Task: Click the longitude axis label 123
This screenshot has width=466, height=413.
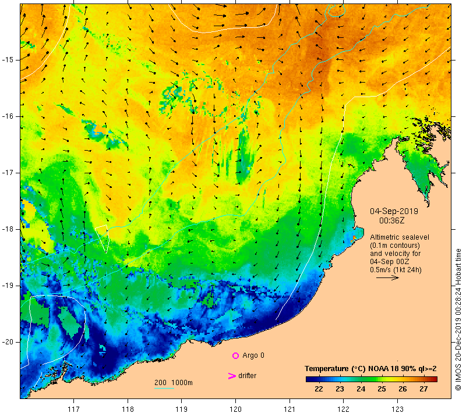Action: click(x=397, y=409)
